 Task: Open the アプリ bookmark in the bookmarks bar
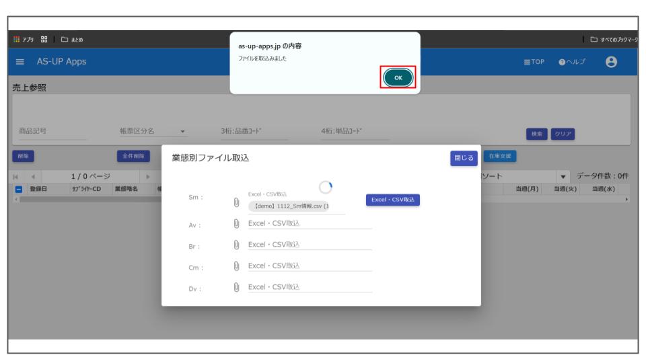[24, 39]
